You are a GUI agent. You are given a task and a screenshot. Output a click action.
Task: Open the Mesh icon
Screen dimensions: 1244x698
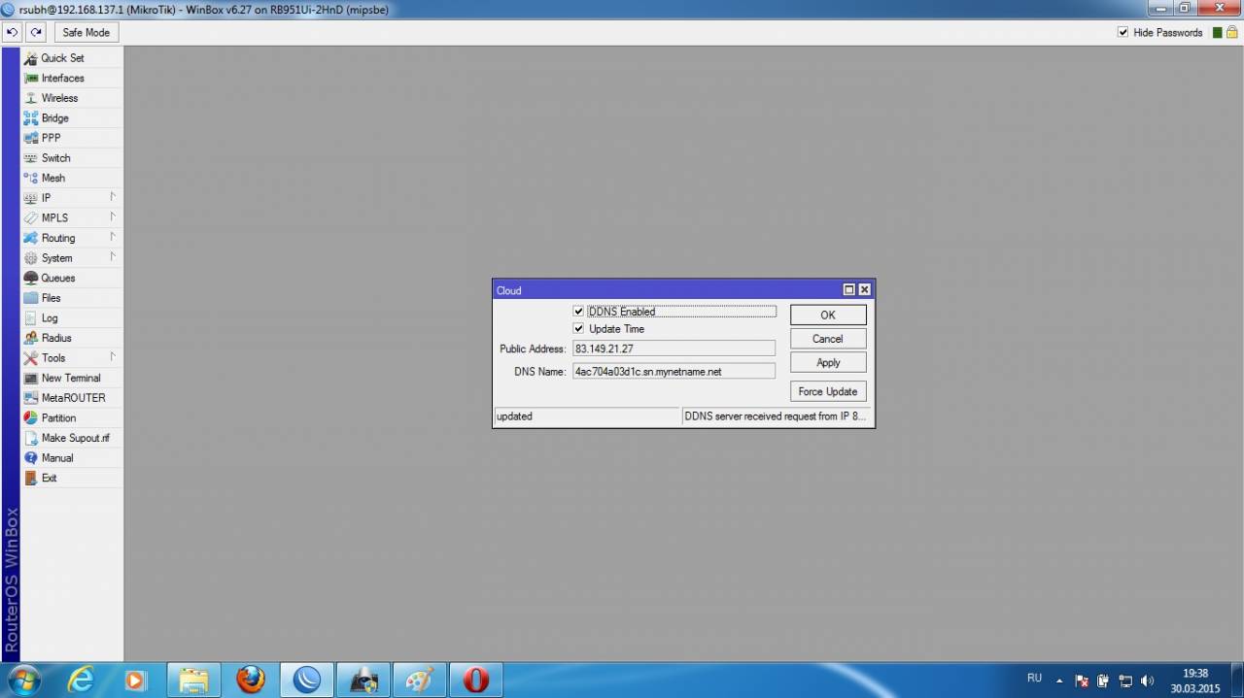pos(30,178)
